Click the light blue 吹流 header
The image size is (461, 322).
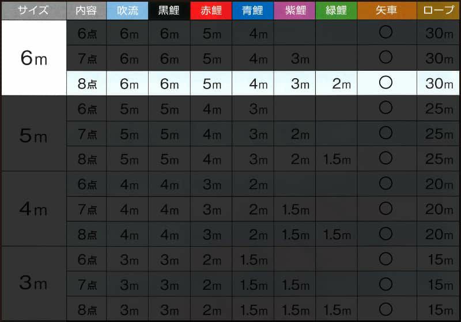click(127, 10)
